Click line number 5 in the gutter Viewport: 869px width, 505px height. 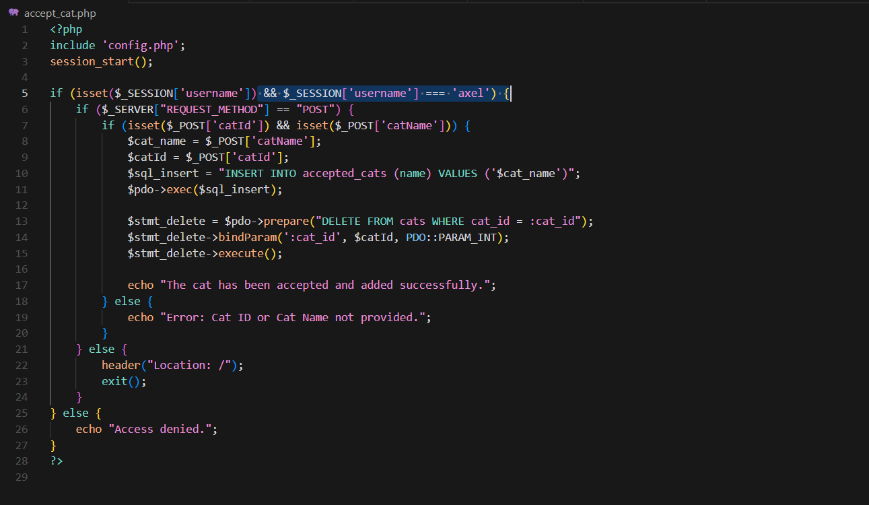25,94
